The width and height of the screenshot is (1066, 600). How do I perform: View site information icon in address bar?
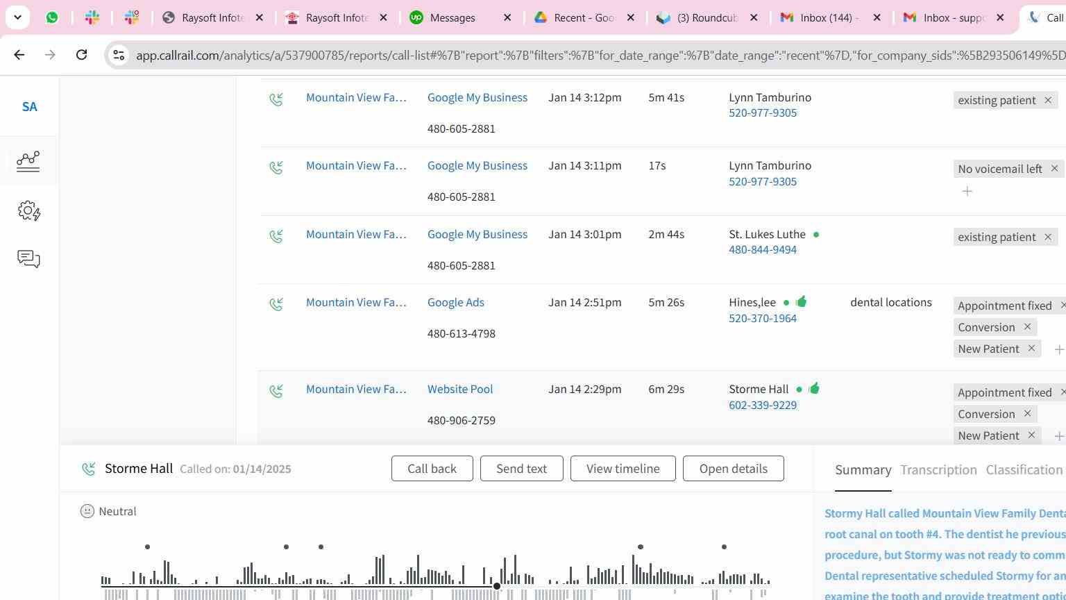click(x=119, y=55)
